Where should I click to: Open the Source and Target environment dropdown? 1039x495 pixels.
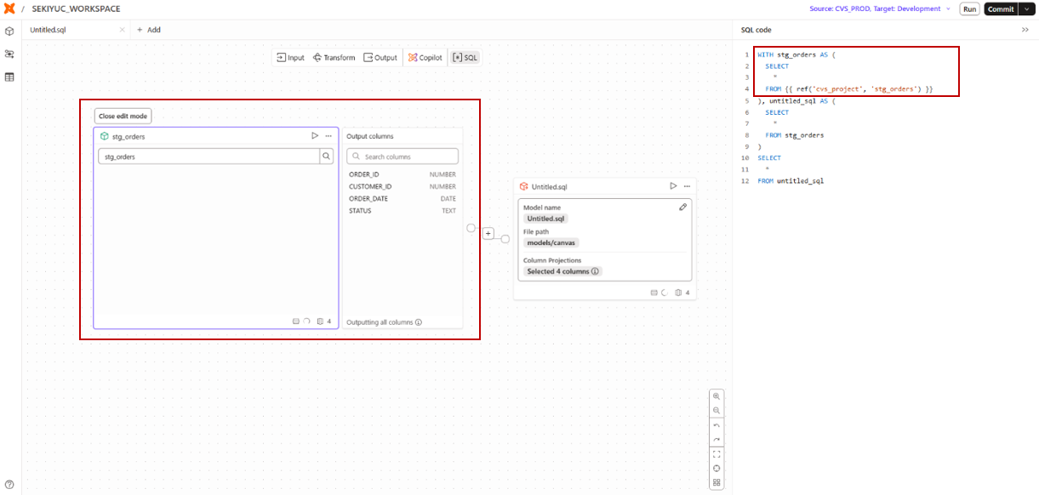pos(881,9)
